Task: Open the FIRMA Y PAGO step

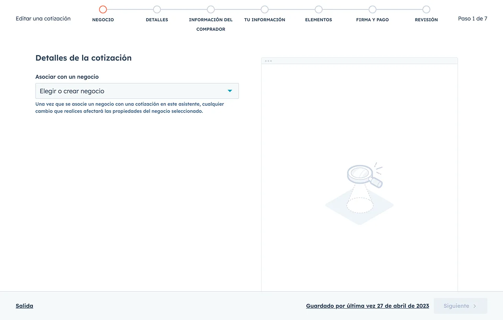Action: click(x=373, y=9)
